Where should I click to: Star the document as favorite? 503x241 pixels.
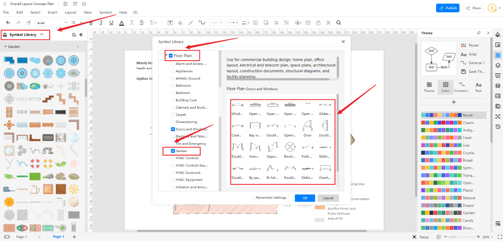coord(84,4)
